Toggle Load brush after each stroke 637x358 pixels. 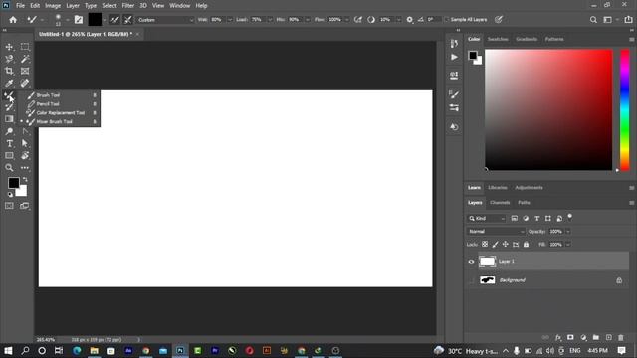114,20
